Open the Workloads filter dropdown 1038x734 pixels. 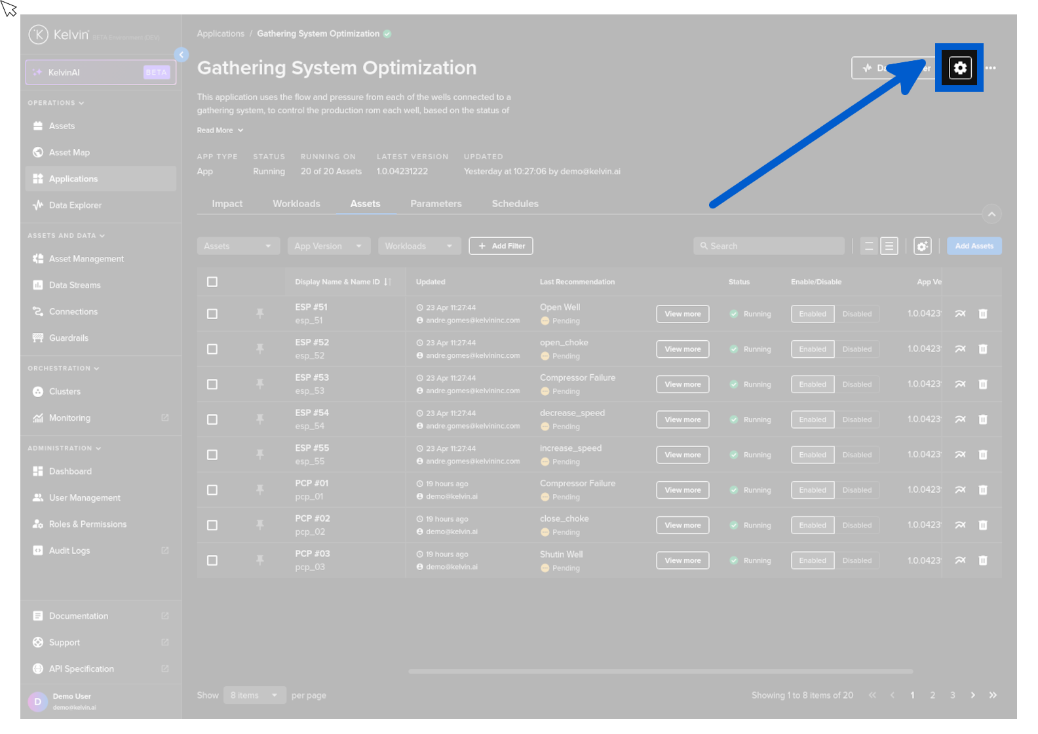(419, 246)
